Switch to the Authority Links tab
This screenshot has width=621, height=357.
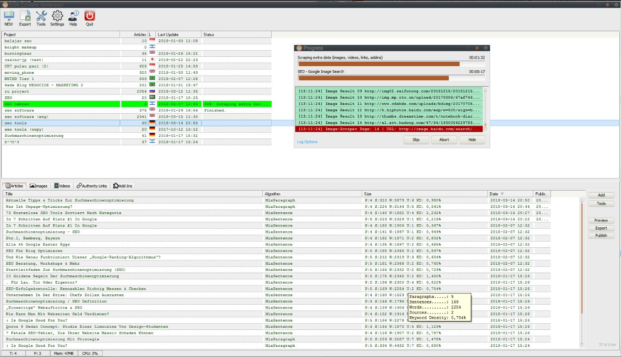pyautogui.click(x=91, y=186)
